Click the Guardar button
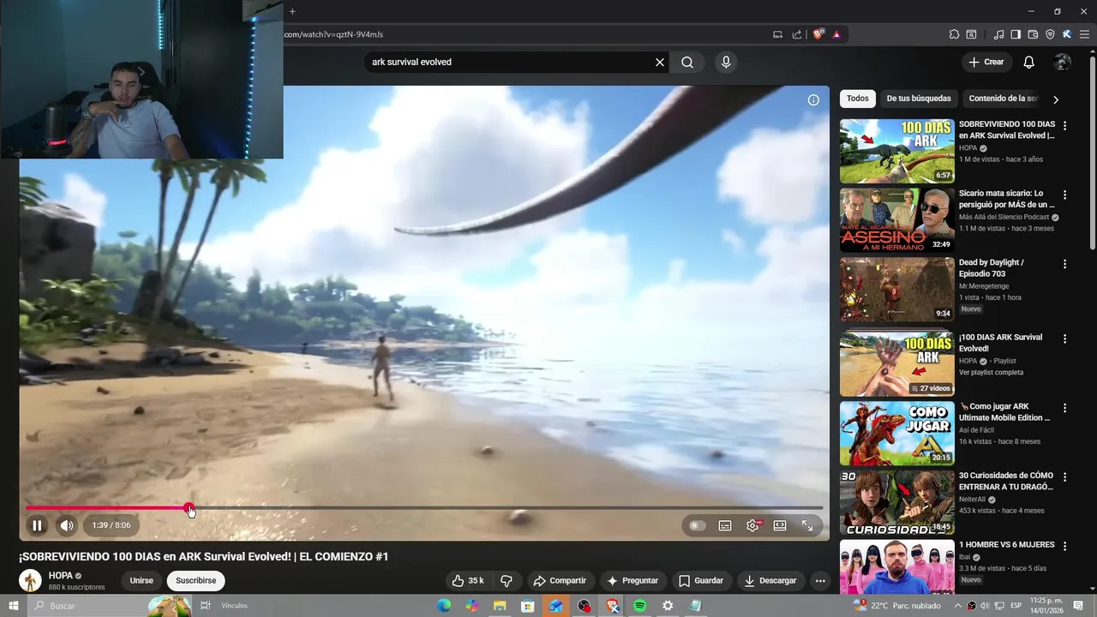The image size is (1097, 617). click(701, 580)
